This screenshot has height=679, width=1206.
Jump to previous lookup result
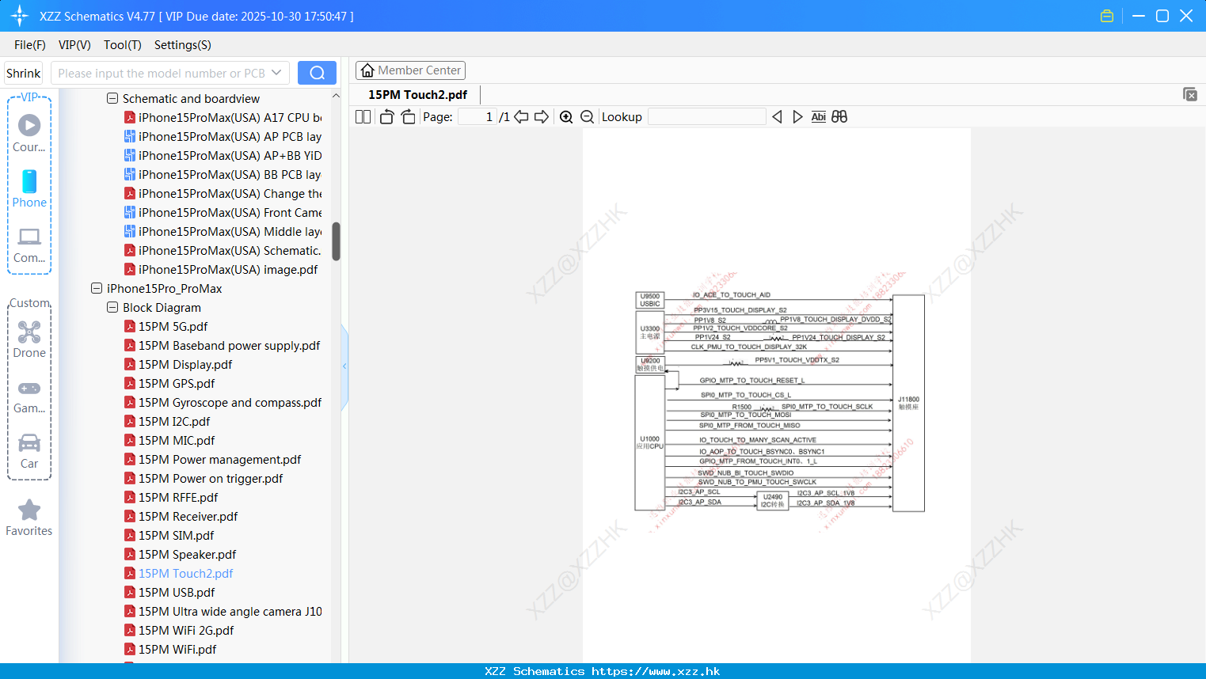777,117
